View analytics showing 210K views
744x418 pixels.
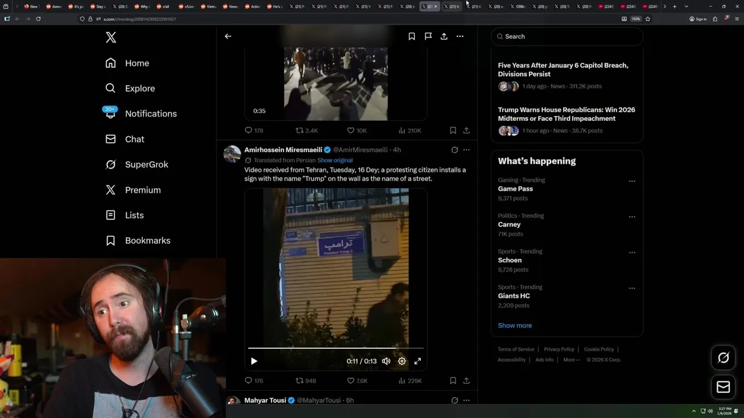tap(410, 131)
